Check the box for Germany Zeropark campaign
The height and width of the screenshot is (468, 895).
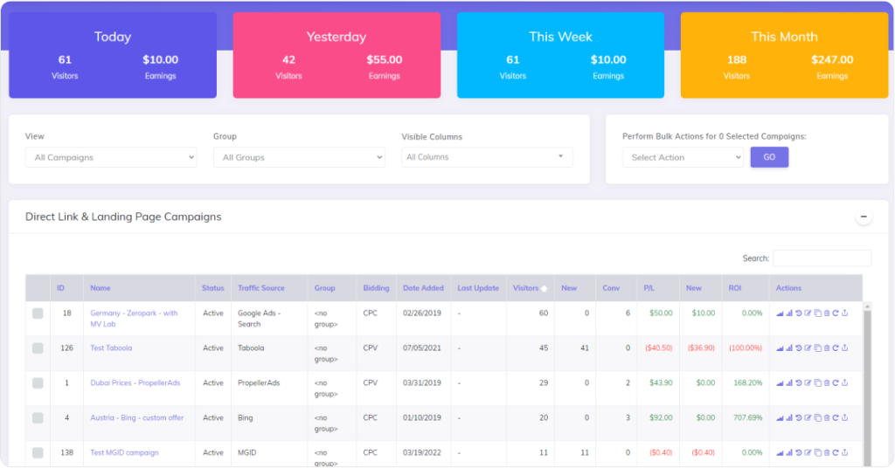point(38,313)
